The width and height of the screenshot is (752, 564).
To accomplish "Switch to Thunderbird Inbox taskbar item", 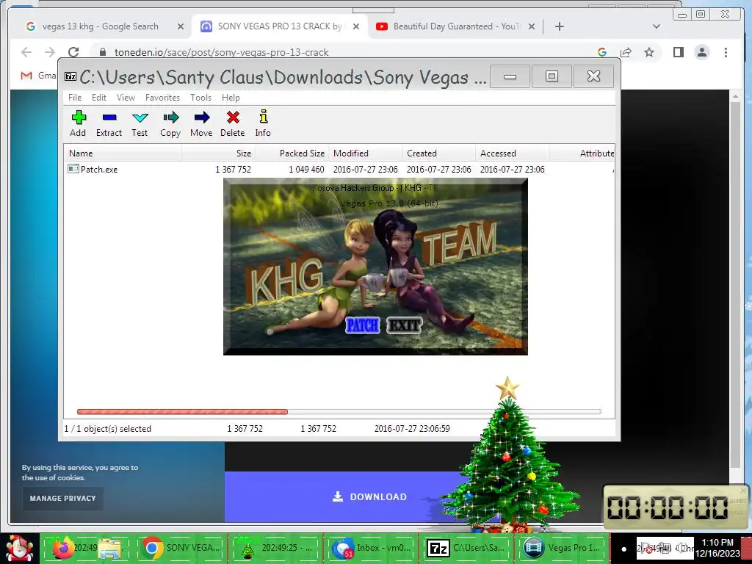I will click(x=370, y=548).
